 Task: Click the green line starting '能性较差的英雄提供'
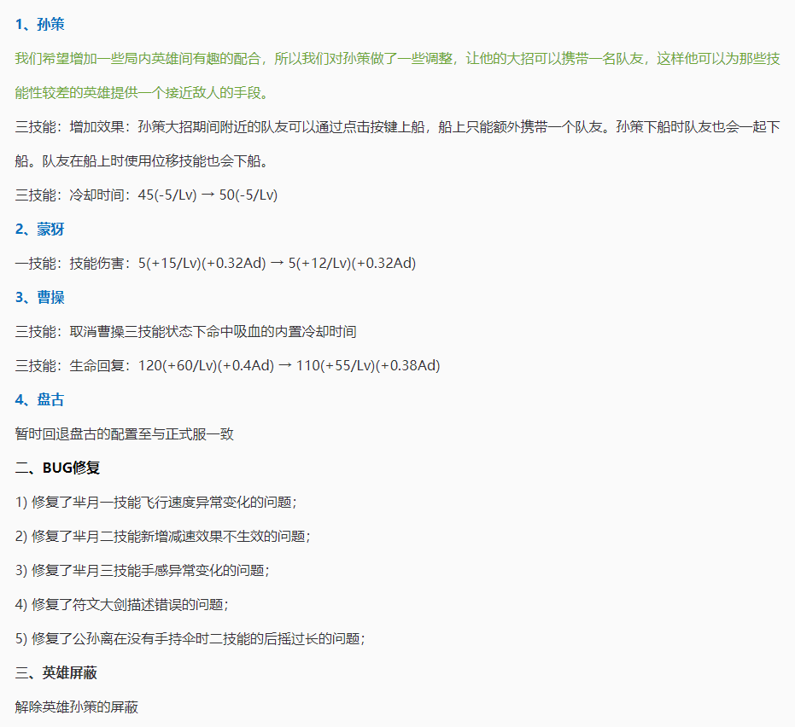point(142,93)
